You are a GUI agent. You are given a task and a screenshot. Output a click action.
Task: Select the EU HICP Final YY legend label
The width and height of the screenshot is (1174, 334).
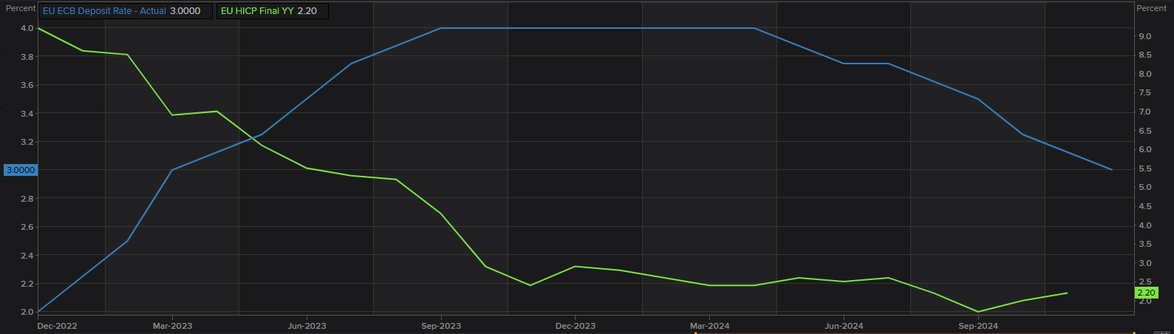(257, 11)
